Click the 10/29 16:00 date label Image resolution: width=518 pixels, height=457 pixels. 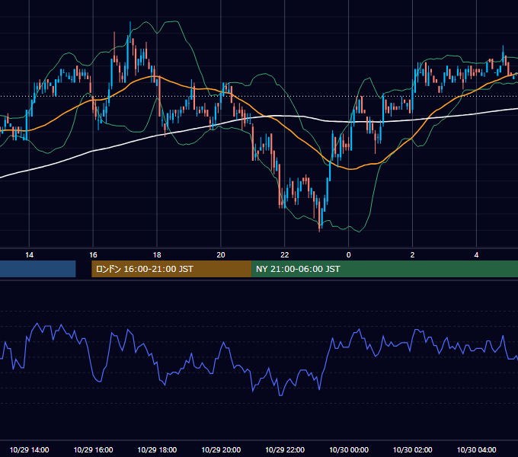[x=93, y=449]
